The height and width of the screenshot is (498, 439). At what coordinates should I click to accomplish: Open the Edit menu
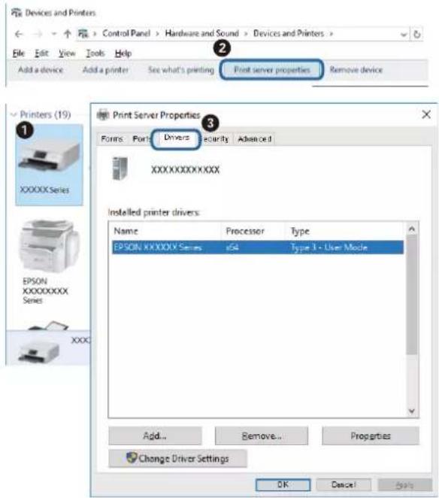(41, 53)
